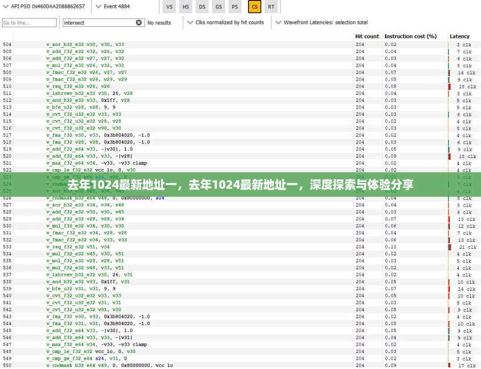This screenshot has height=369, width=481.
Task: Select instruction line 533 v_rsq_f32_e32
Action: (x=78, y=247)
